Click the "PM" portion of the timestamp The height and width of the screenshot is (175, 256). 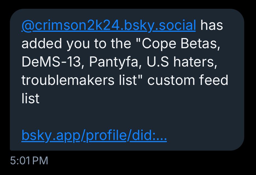[40, 160]
